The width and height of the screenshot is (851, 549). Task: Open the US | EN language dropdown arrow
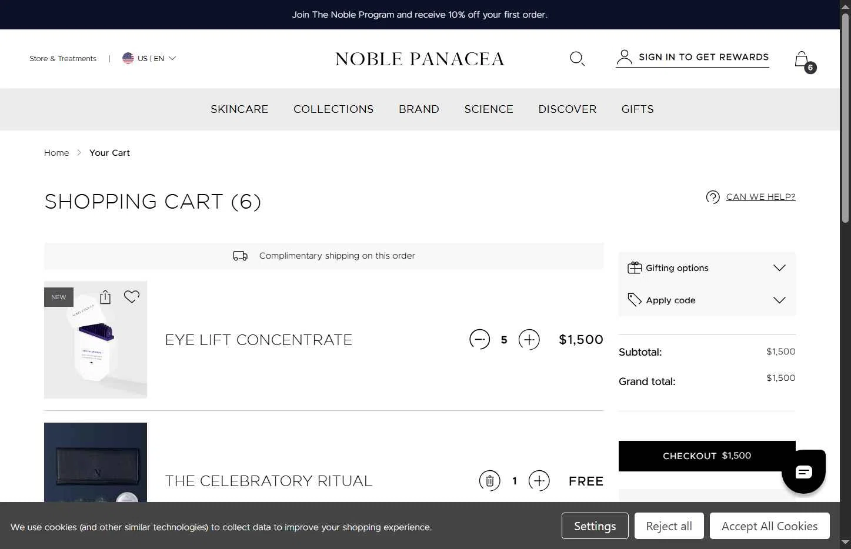click(172, 58)
